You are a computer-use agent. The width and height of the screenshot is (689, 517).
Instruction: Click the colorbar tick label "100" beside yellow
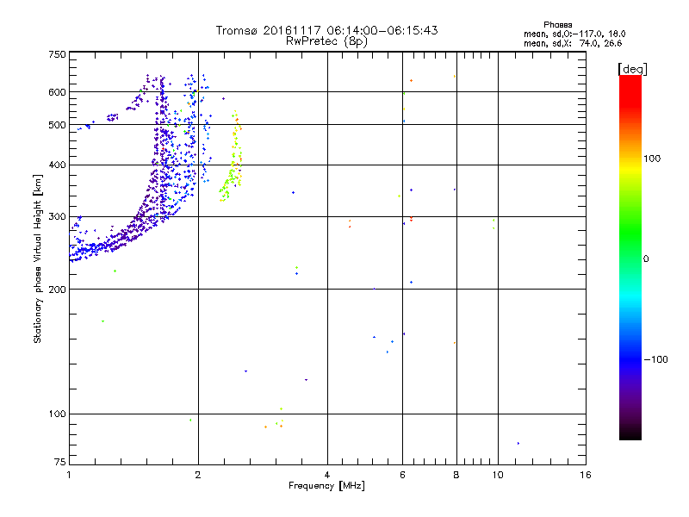tap(652, 159)
